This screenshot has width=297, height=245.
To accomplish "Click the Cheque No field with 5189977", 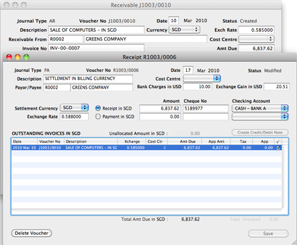I will 206,108.
